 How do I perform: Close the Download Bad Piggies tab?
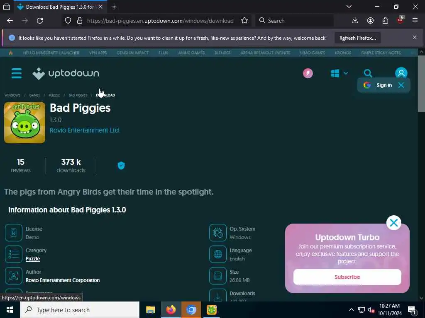click(x=100, y=7)
